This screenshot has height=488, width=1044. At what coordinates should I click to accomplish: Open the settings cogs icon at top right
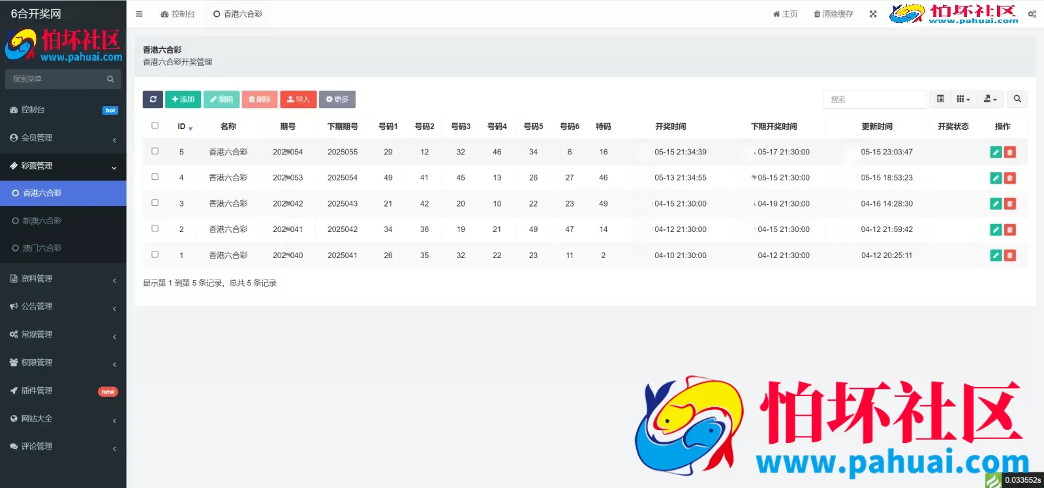(1032, 14)
